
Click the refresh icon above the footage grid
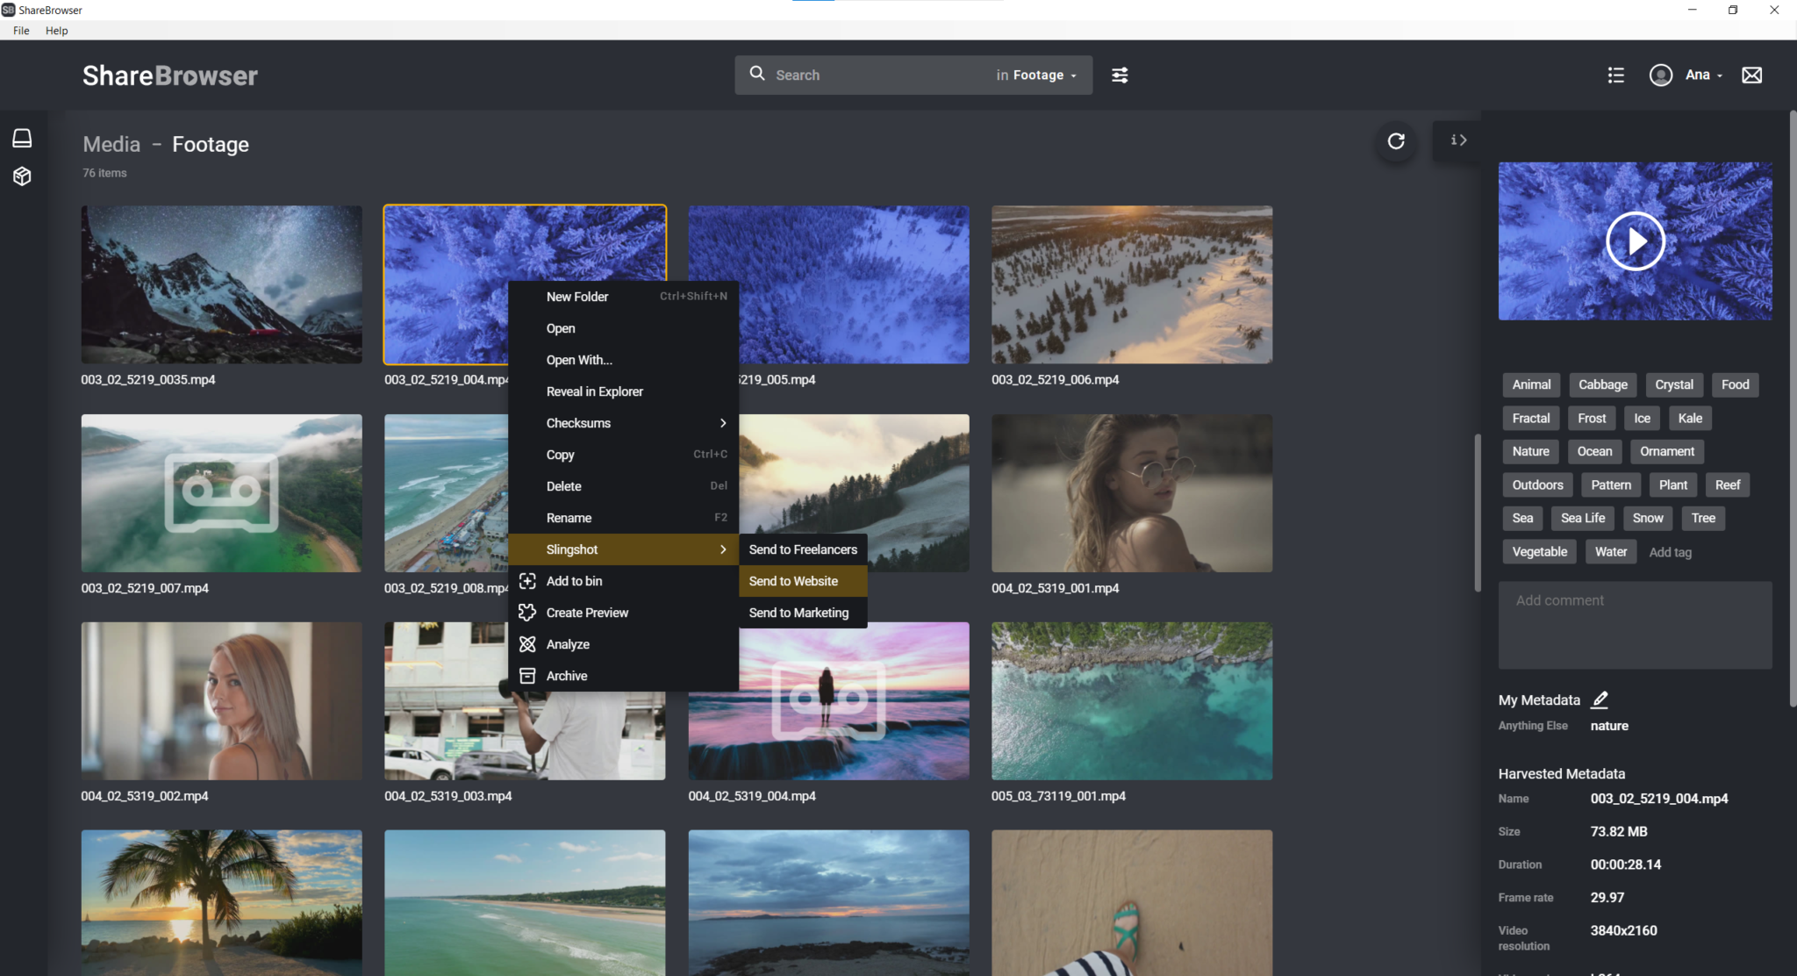point(1395,141)
